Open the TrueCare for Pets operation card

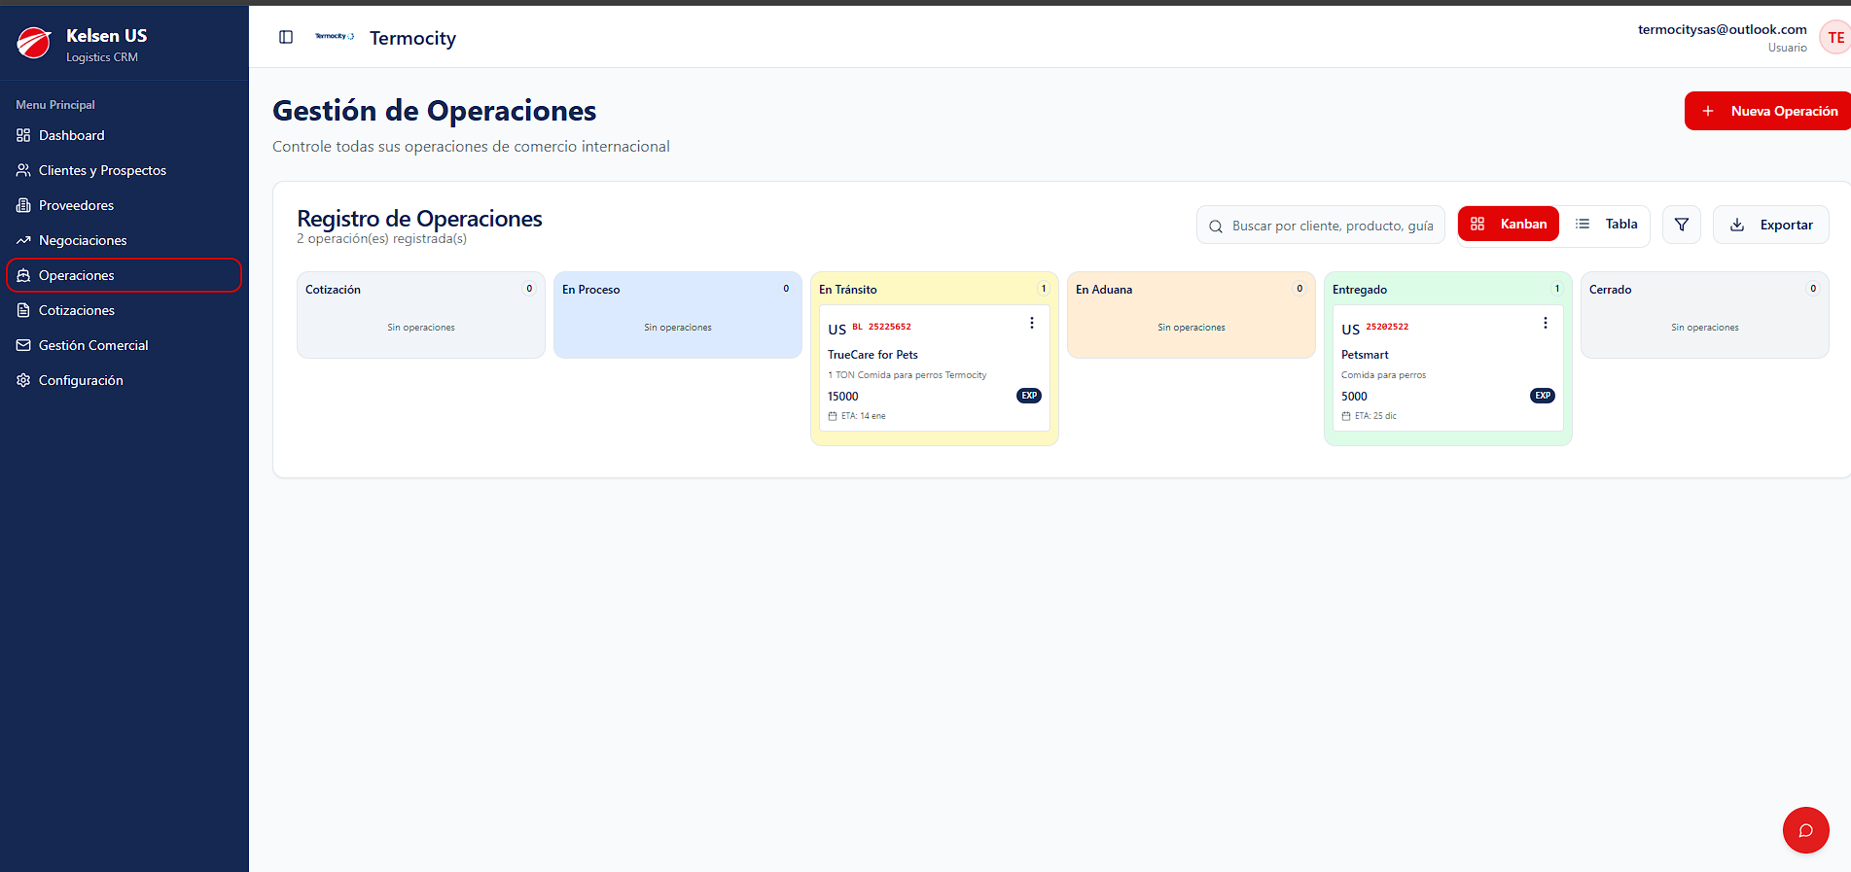(x=935, y=368)
